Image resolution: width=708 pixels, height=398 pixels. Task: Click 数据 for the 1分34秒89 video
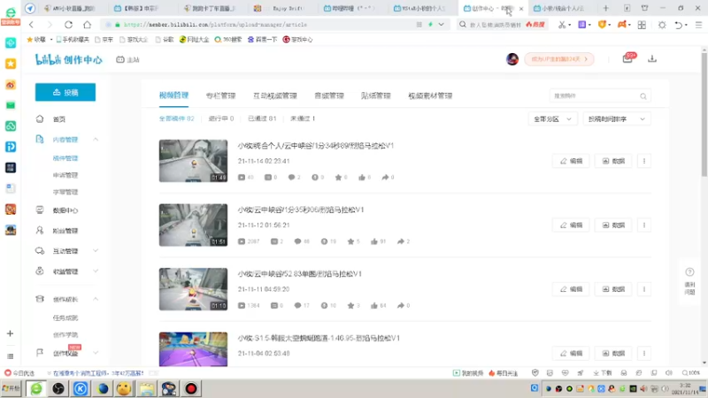point(613,161)
